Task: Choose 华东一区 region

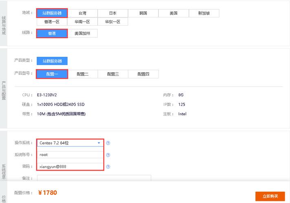Action: (x=113, y=22)
